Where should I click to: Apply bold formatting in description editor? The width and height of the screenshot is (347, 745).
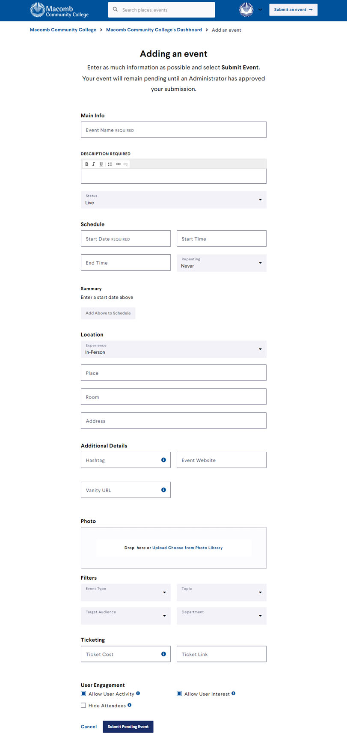(87, 164)
